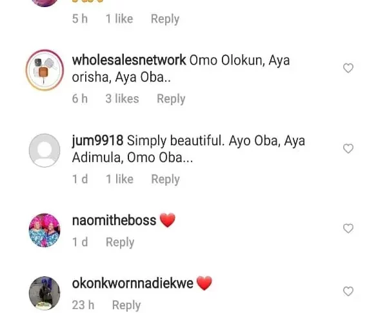Reply to okonkwornnadiekwe's comment

coord(126,305)
